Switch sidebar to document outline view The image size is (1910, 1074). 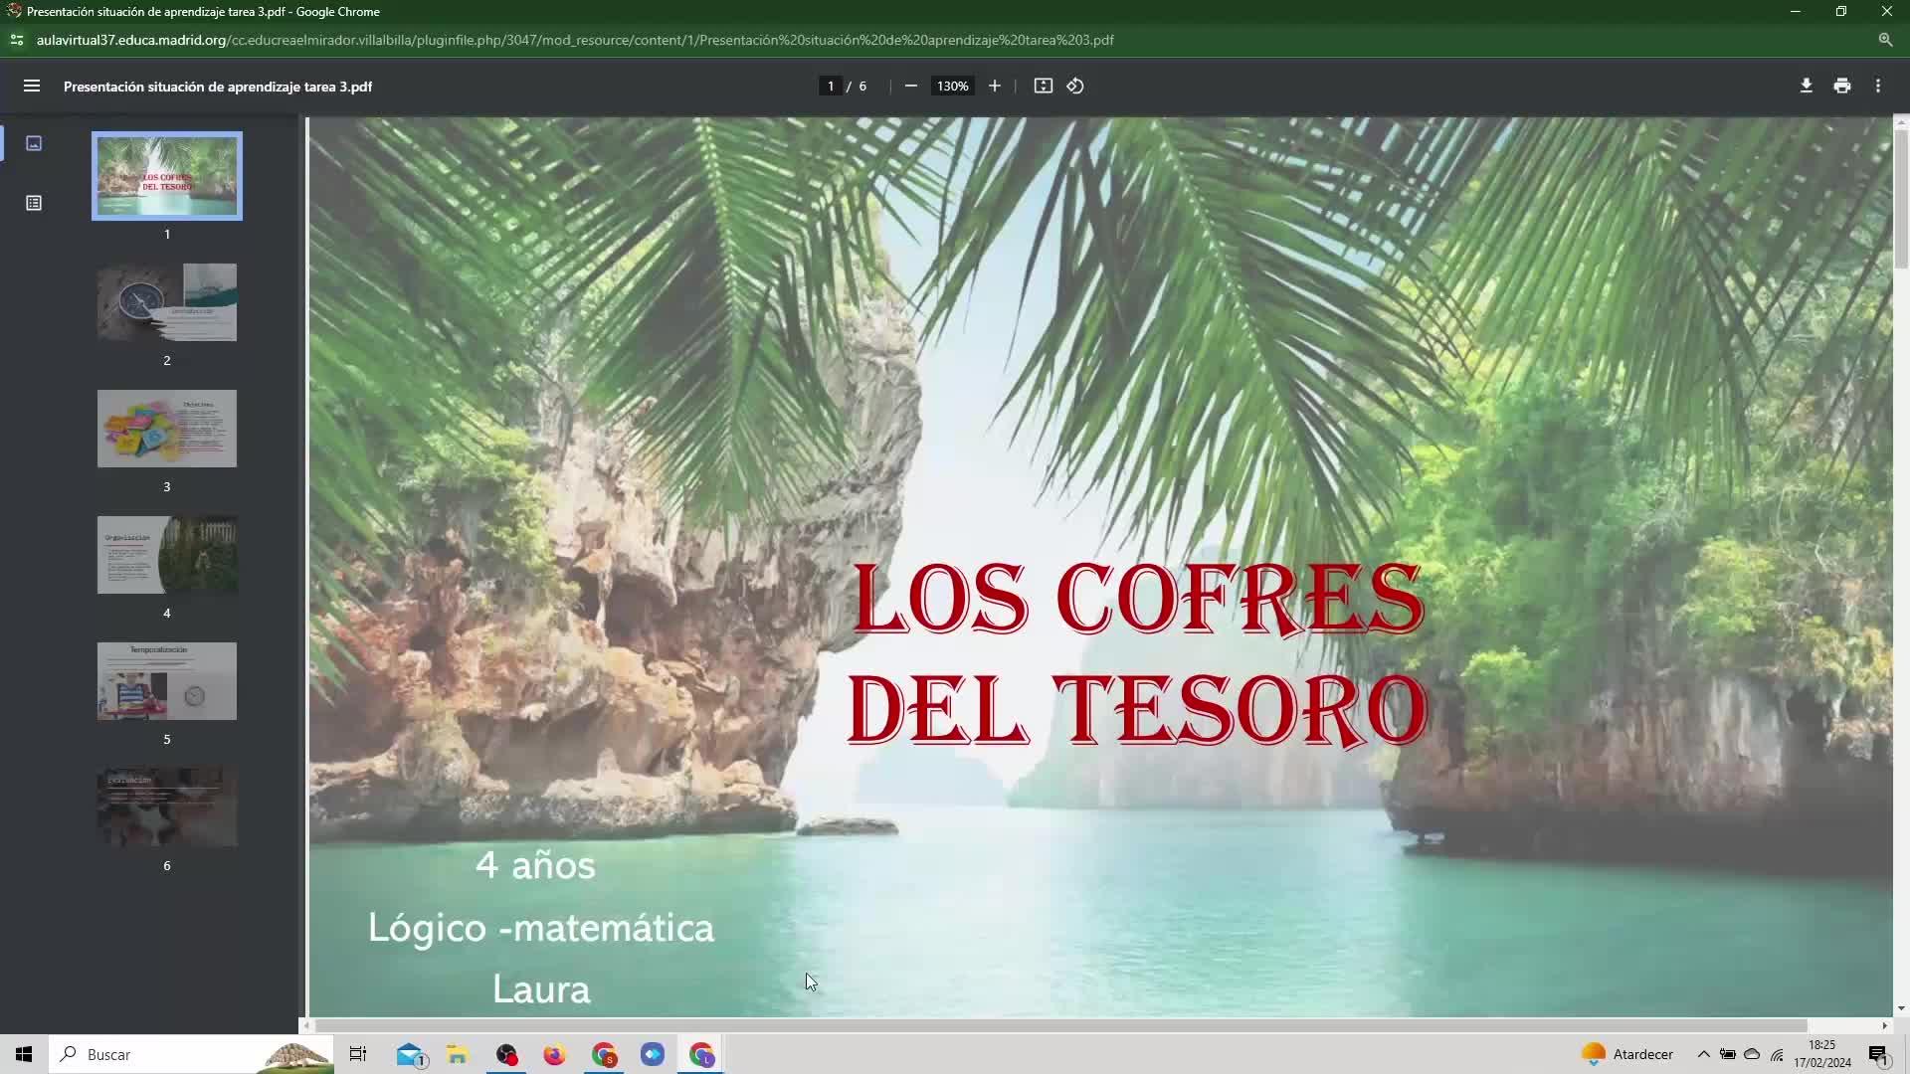click(34, 203)
